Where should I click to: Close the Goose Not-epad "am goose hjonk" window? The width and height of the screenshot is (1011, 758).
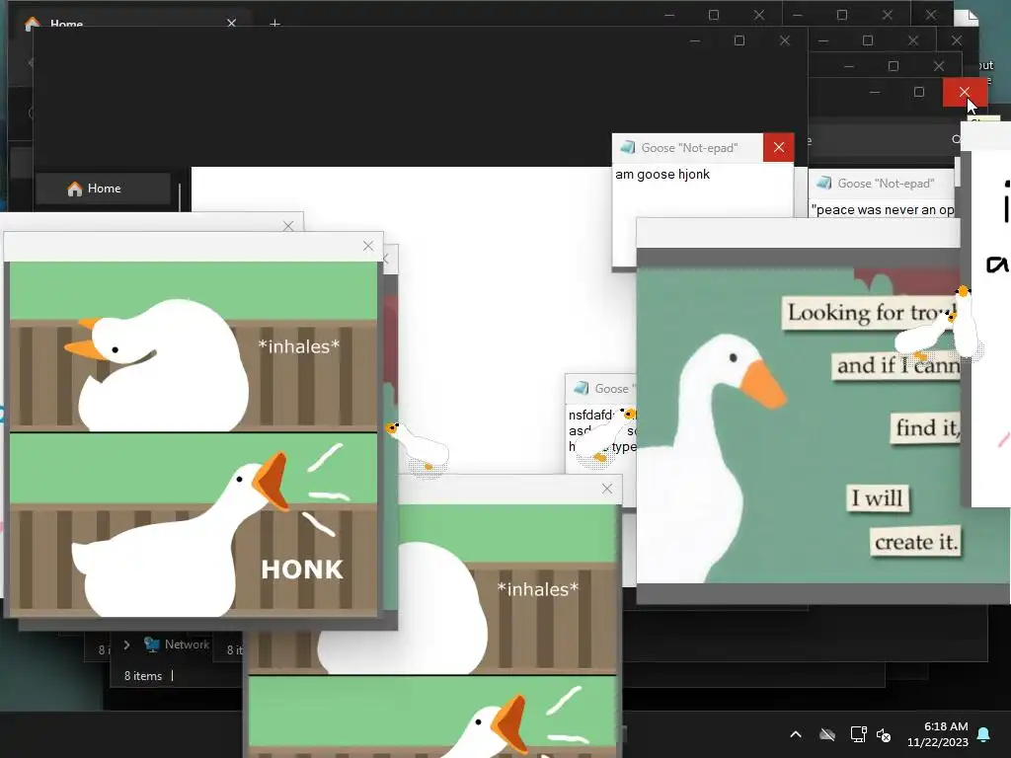click(x=778, y=148)
